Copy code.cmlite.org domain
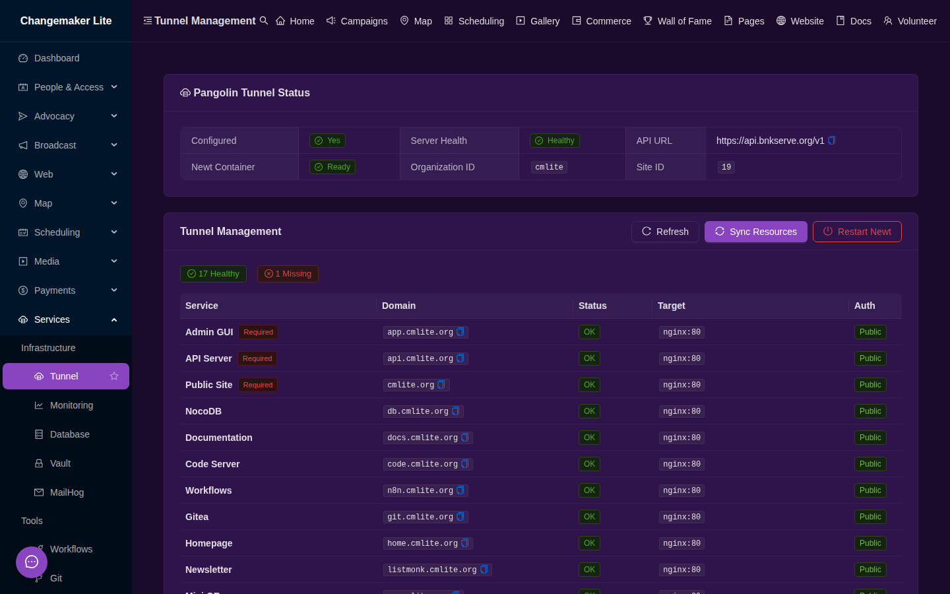The width and height of the screenshot is (950, 594). (x=465, y=464)
